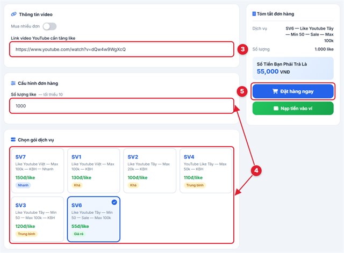Click the "Khá" badge on SV2 card
Screen dimensions: 344x253
click(133, 185)
